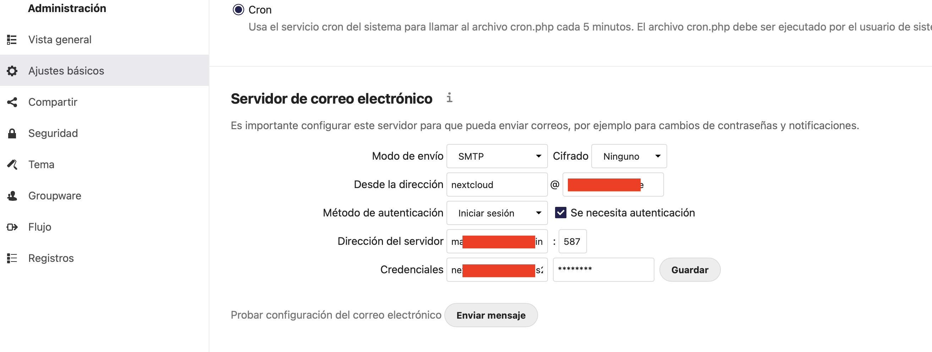Image resolution: width=932 pixels, height=352 pixels.
Task: Click the password credentials field
Action: (603, 270)
